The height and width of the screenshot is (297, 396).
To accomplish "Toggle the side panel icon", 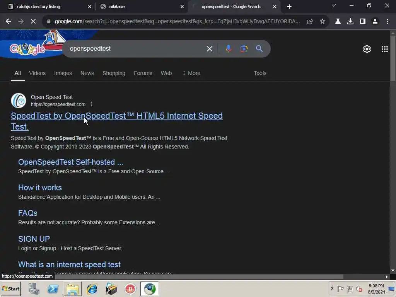I will pos(363,22).
